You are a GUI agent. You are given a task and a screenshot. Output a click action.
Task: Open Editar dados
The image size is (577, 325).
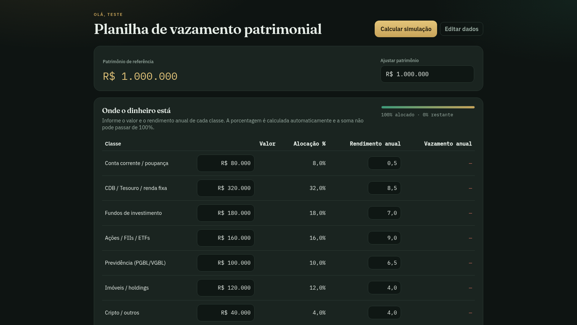tap(462, 29)
